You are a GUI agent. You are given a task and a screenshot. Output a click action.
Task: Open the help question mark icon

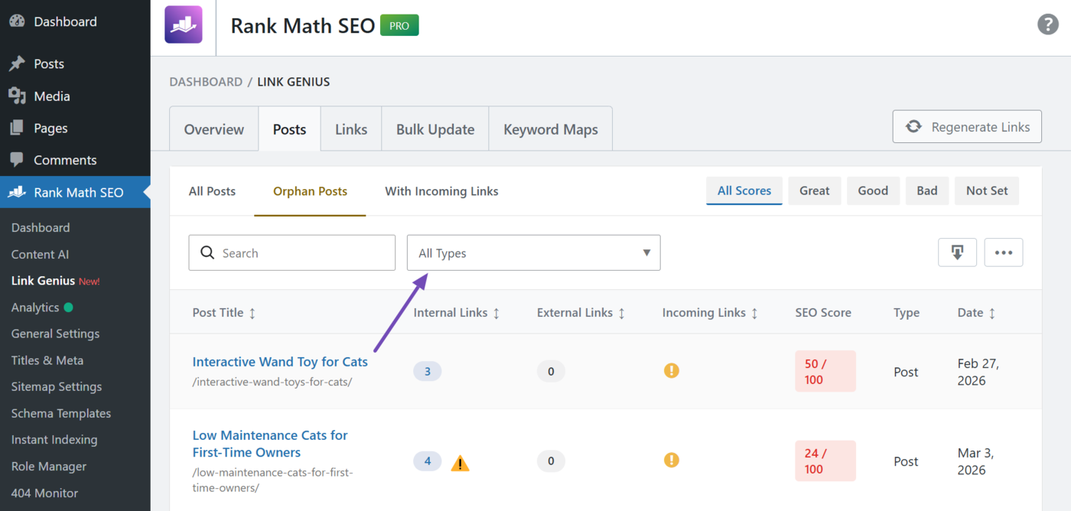point(1047,24)
